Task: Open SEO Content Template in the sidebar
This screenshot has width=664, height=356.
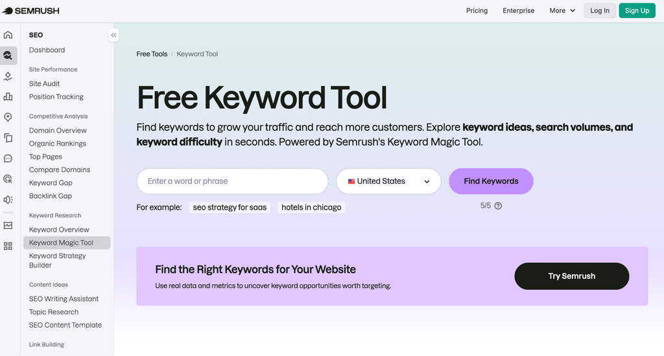Action: click(x=65, y=325)
